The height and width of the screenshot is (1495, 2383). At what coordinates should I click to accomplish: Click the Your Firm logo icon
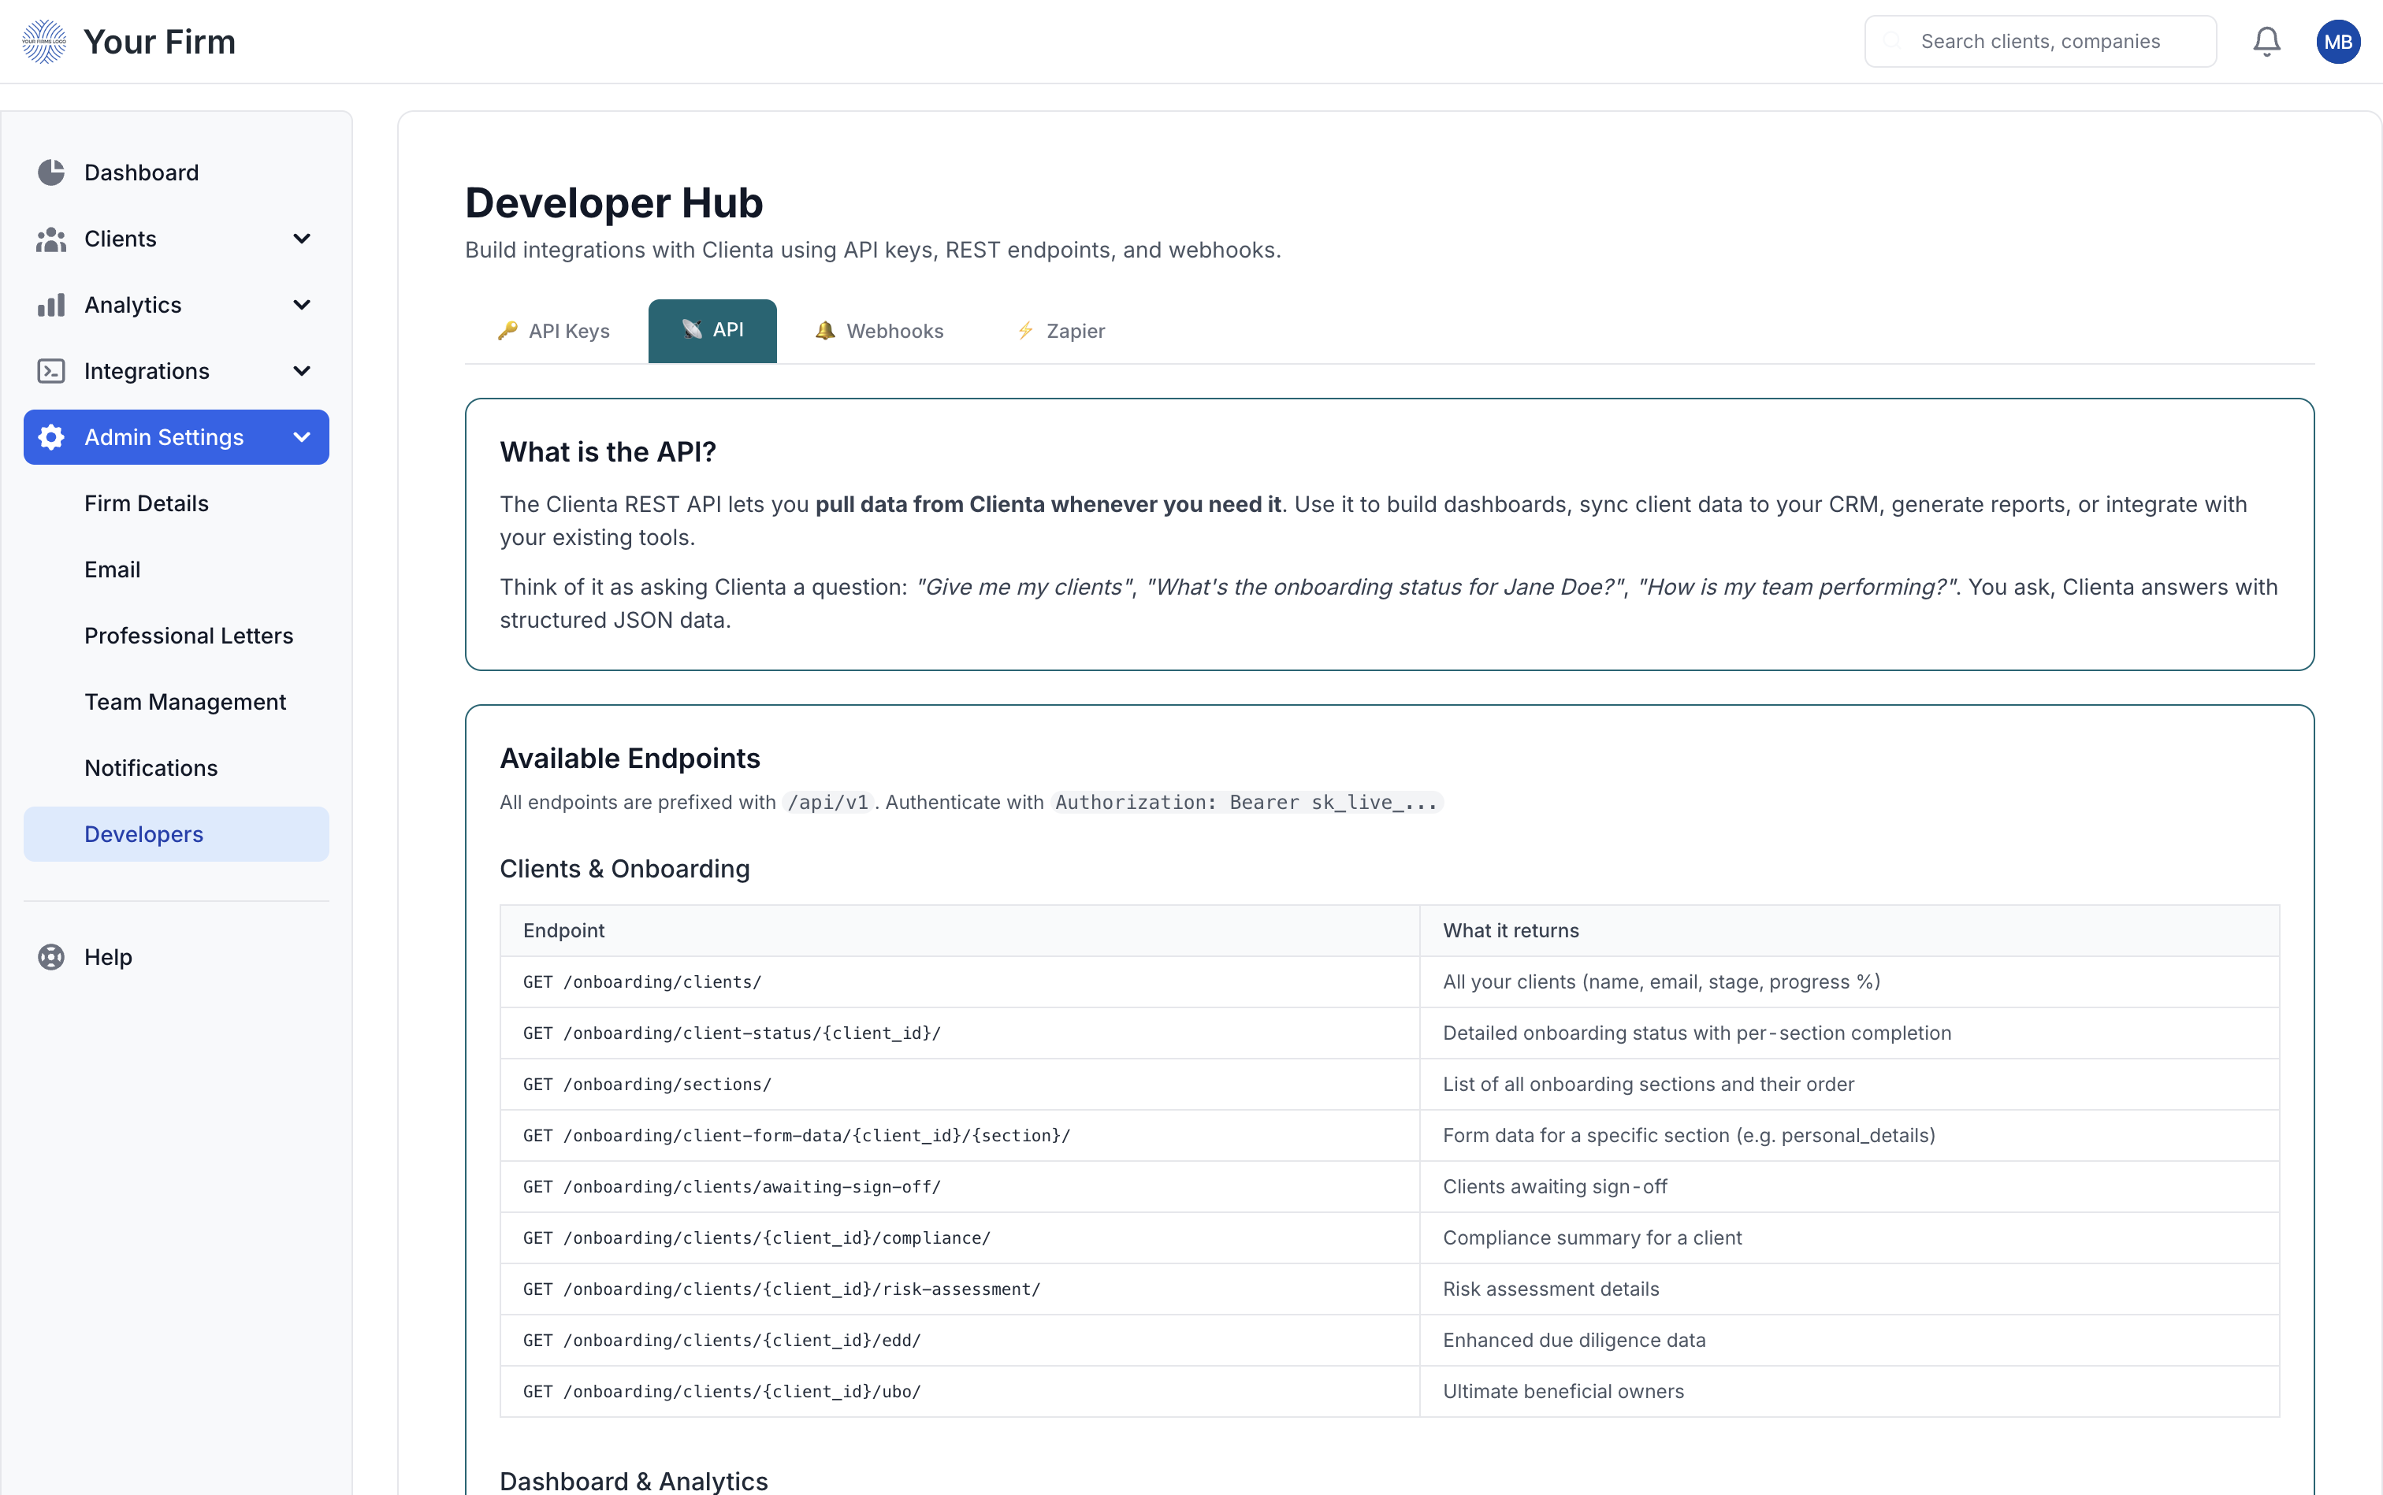point(44,42)
